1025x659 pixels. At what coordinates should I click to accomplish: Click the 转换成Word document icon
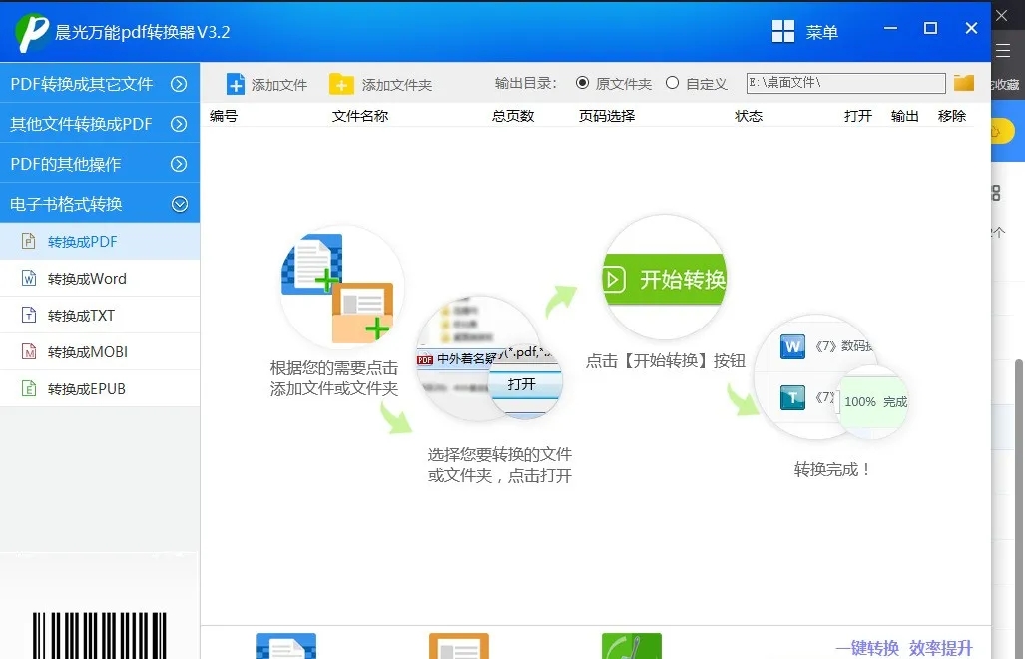(29, 279)
